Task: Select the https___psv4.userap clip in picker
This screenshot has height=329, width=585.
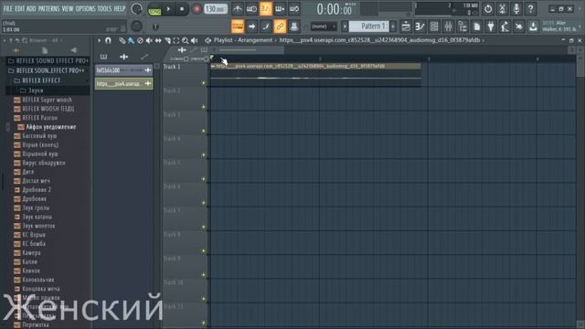Action: [x=124, y=83]
